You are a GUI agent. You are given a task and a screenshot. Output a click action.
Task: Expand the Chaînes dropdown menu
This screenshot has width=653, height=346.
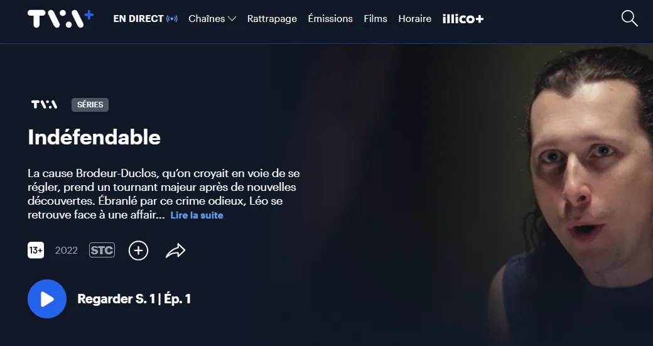point(212,19)
